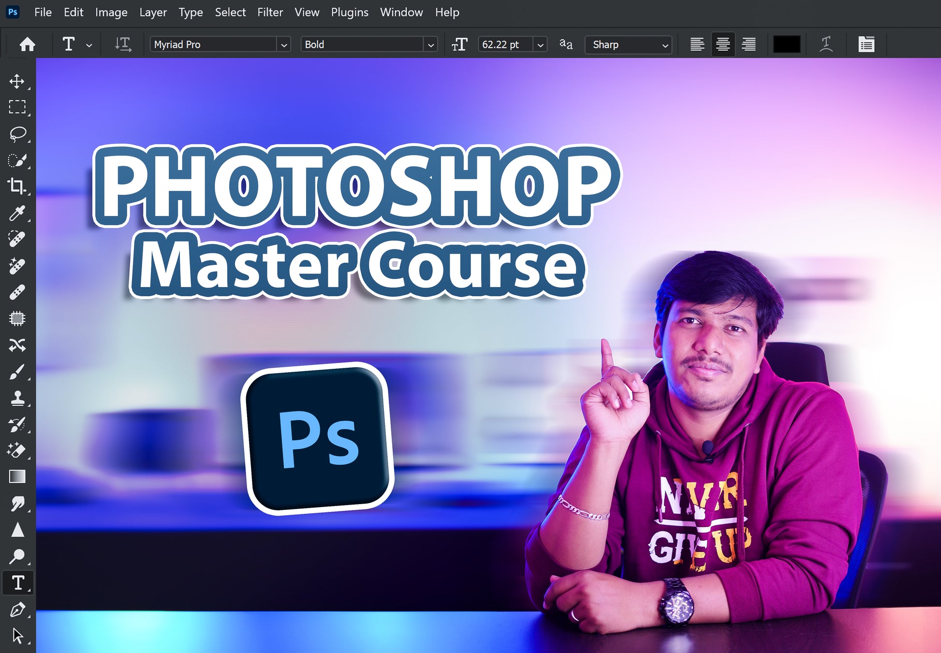The height and width of the screenshot is (653, 941).
Task: Select the Lasso tool
Action: [17, 134]
